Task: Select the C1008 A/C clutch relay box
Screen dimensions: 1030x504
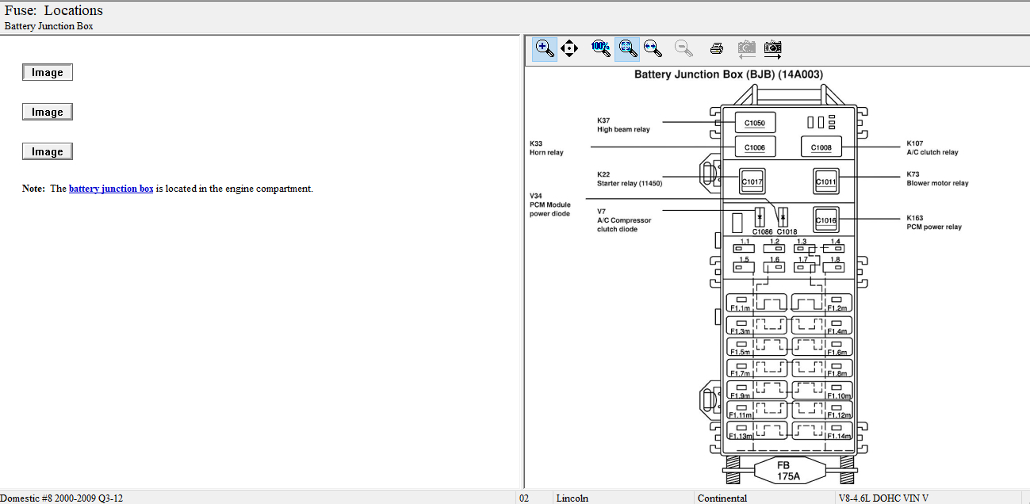Action: tap(821, 147)
